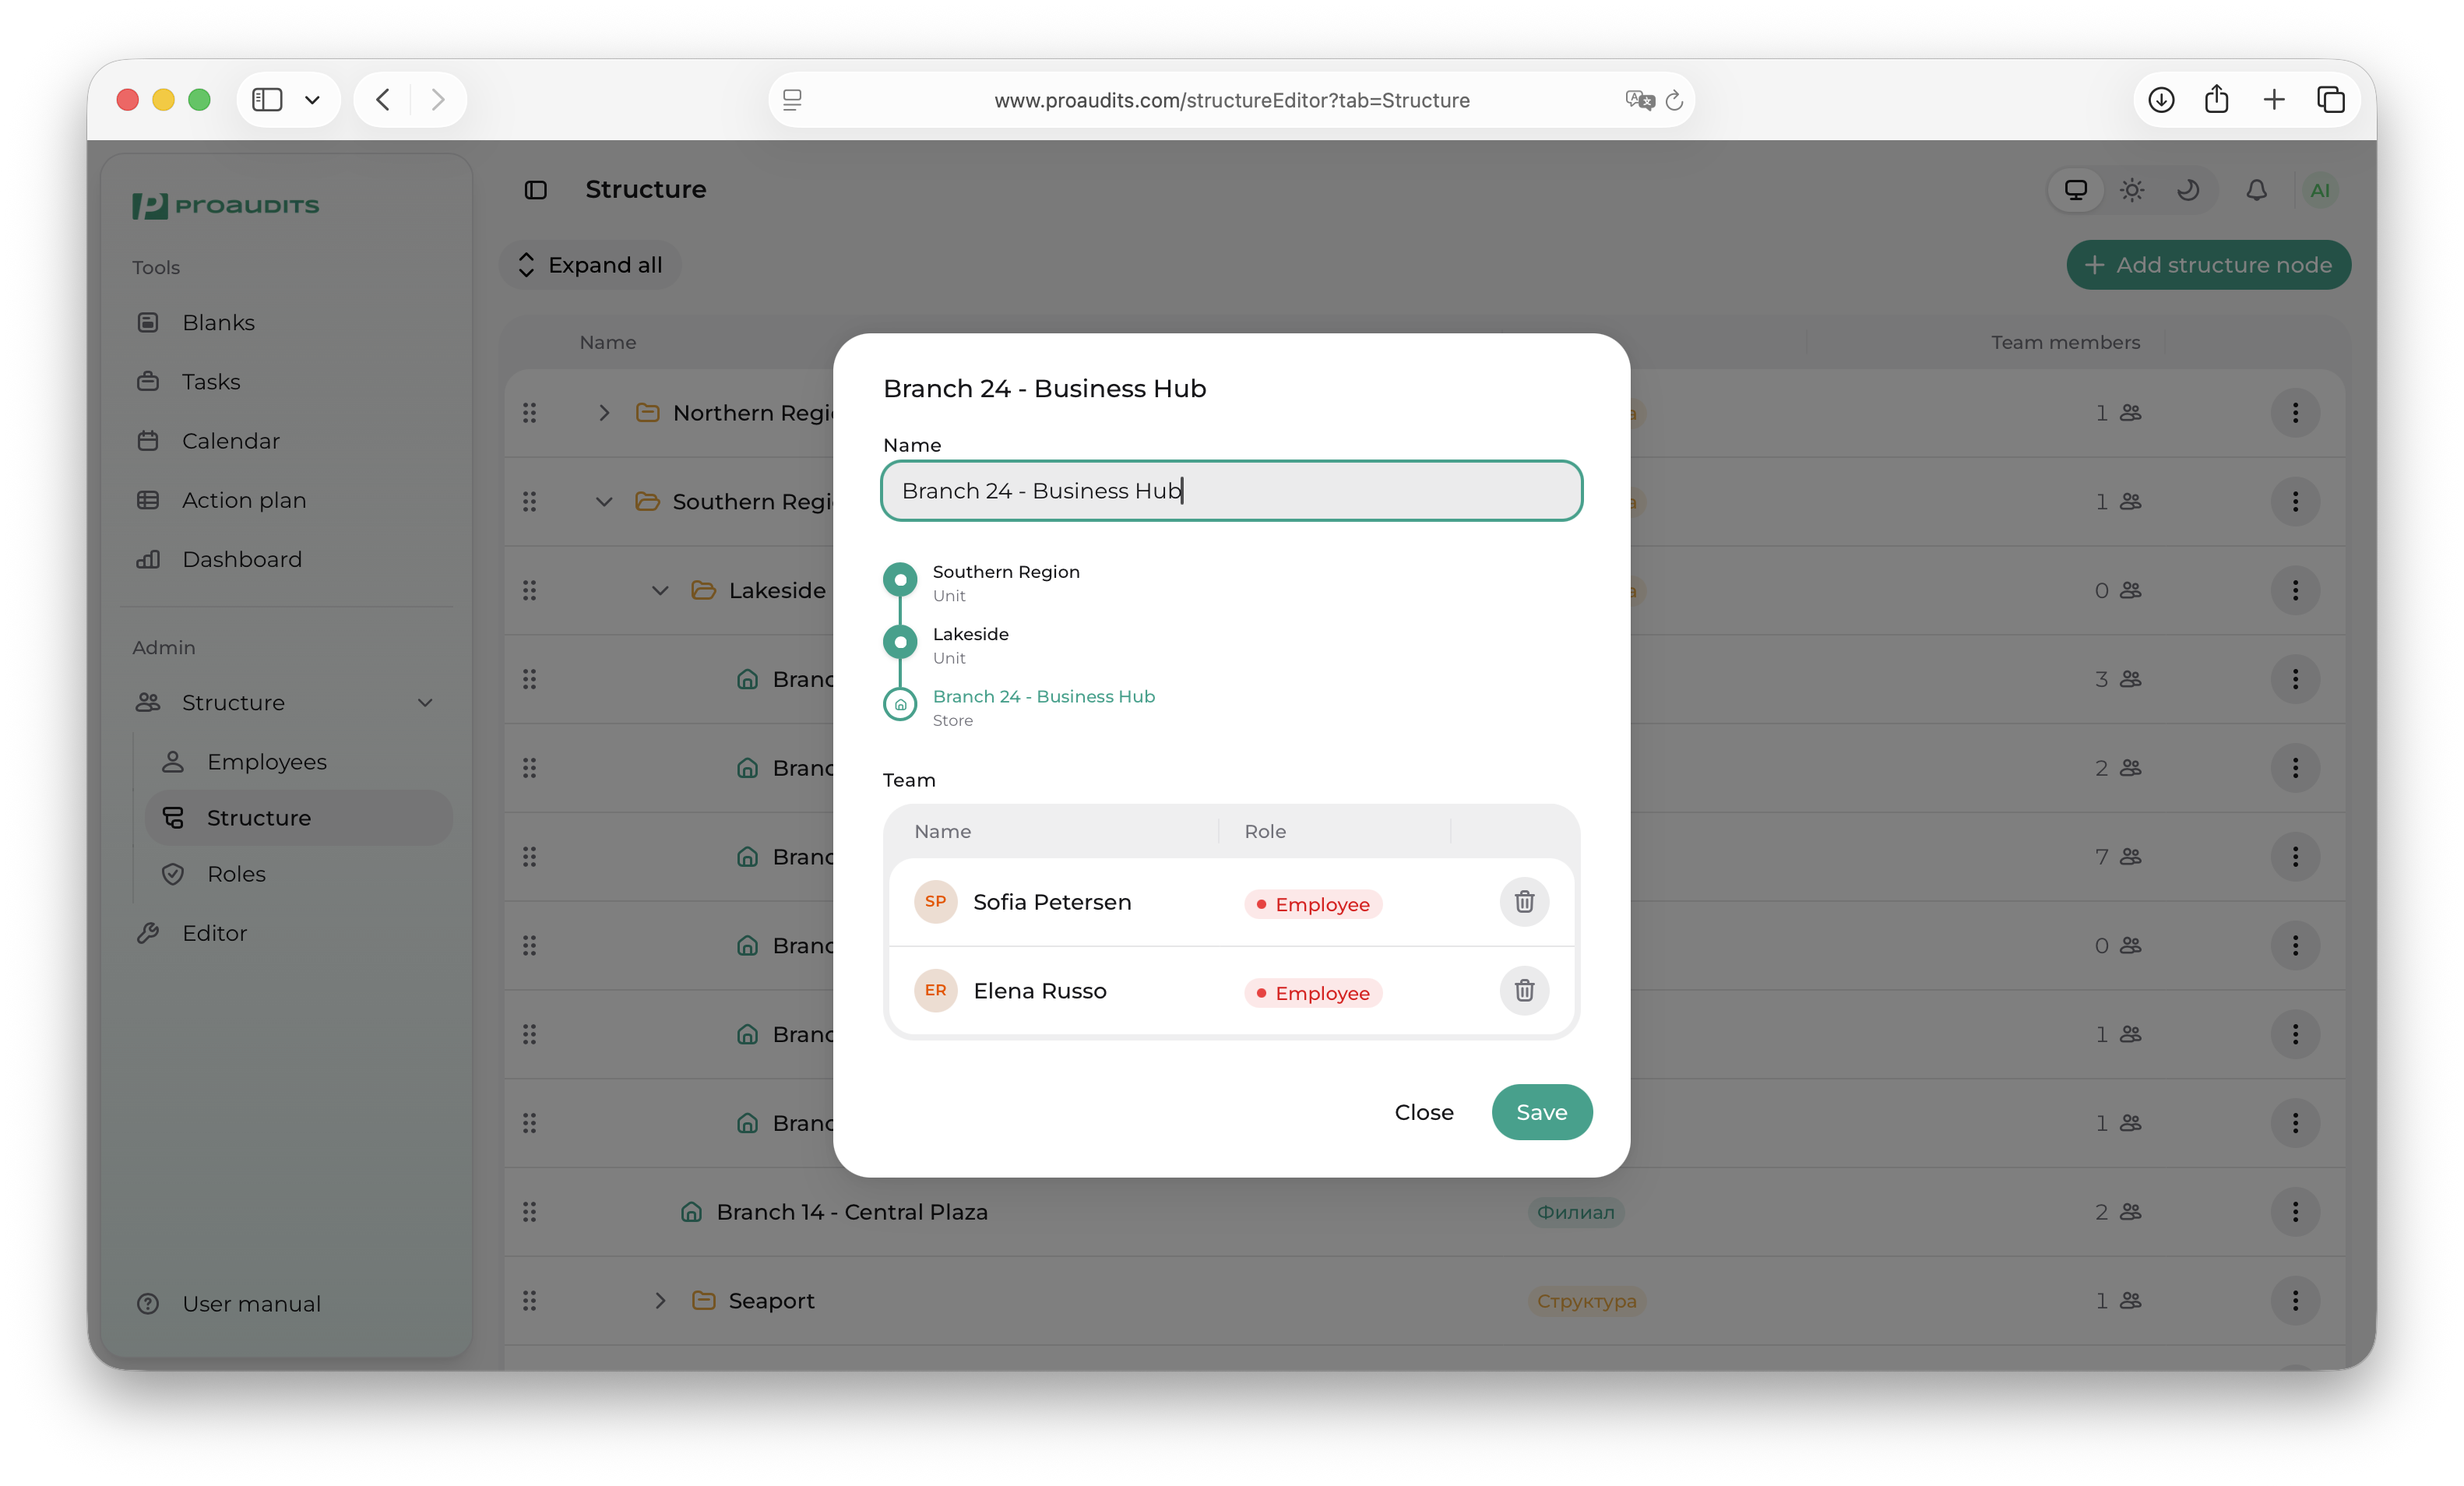
Task: Reload the page in the browser
Action: click(1674, 100)
